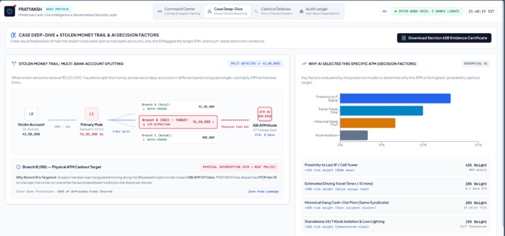Screen dimensions: 505x236
Task: Click the PRATYAKSH shield logo
Action: pyautogui.click(x=9, y=11)
